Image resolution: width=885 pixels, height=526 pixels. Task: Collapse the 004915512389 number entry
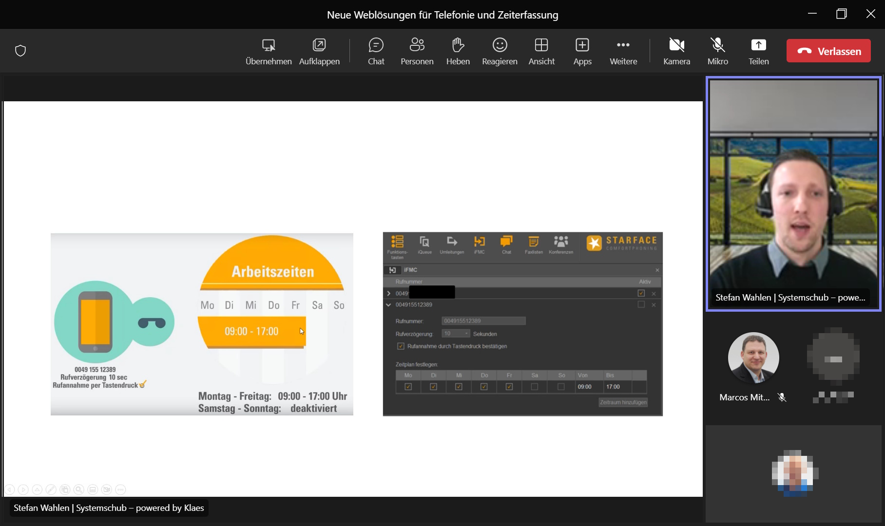point(388,305)
